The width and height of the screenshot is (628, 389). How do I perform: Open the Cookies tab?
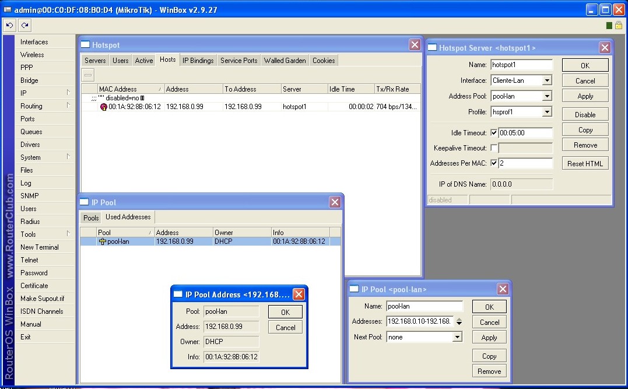coord(324,61)
